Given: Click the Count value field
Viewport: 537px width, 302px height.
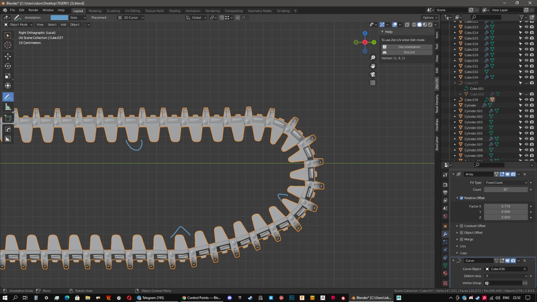Looking at the screenshot, I should point(506,190).
